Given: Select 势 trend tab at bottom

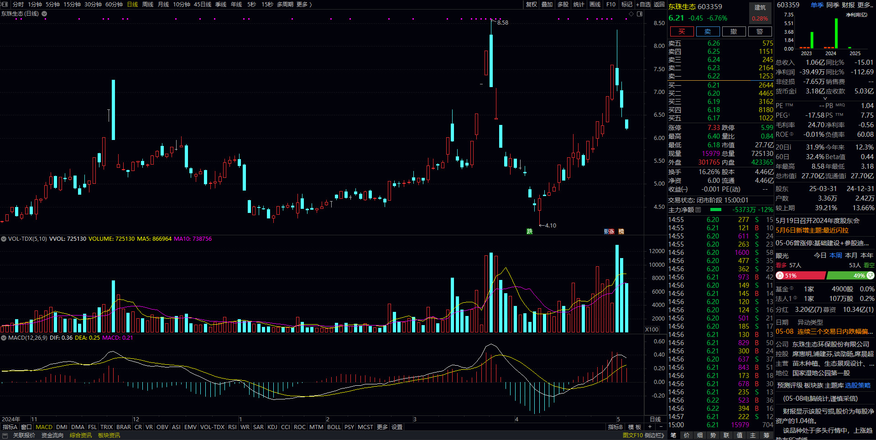Looking at the screenshot, I should coord(713,435).
